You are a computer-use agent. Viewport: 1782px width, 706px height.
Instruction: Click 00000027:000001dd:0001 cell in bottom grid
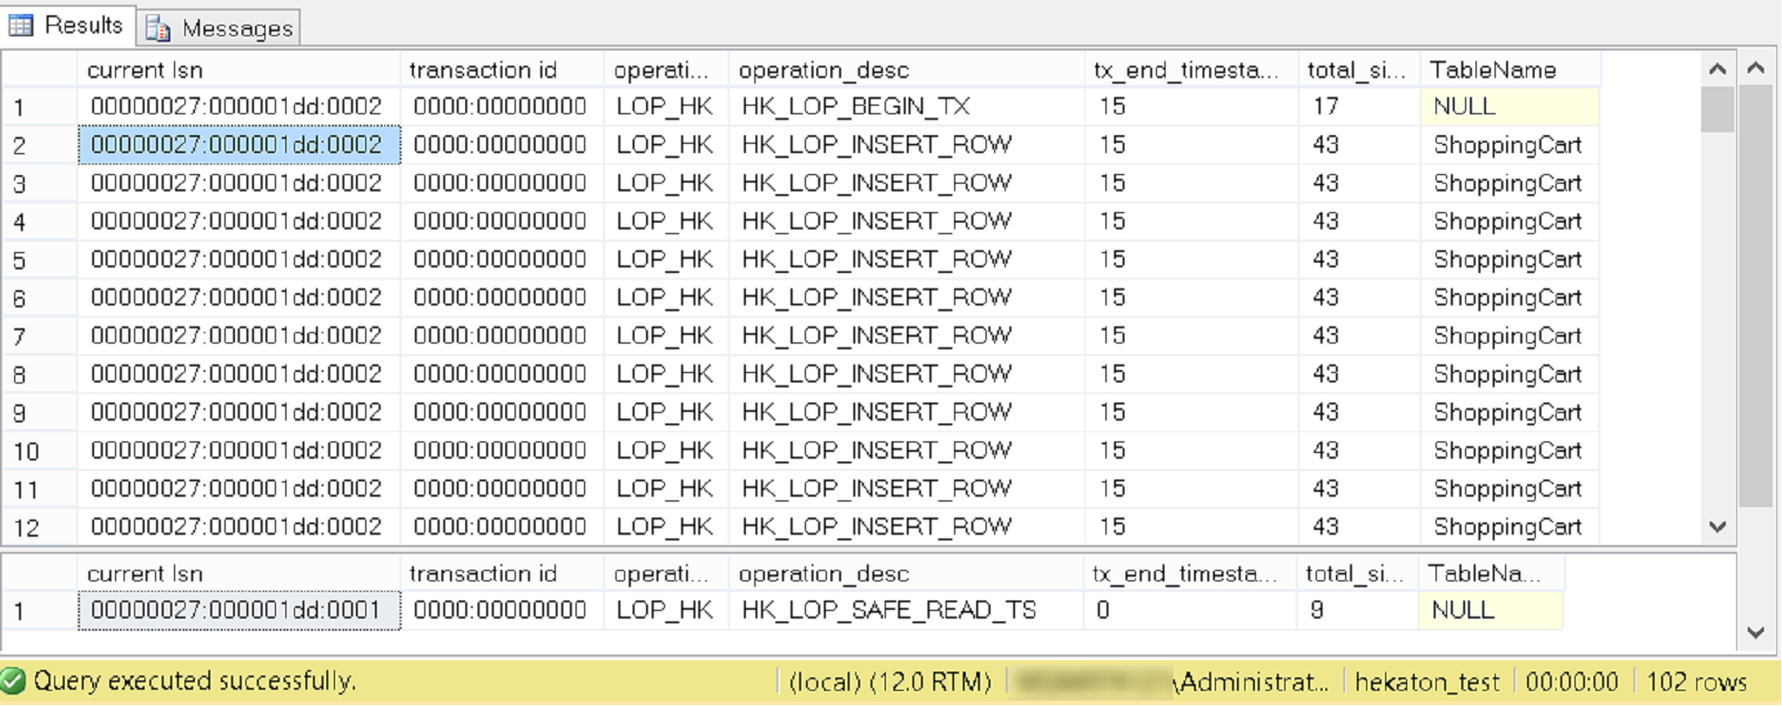pos(239,610)
